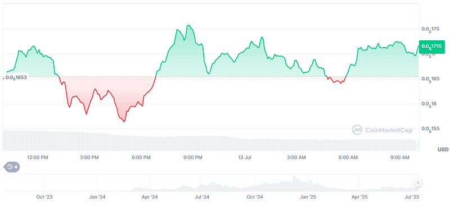
Task: Click the 6:00 PM time label
Action: click(141, 158)
